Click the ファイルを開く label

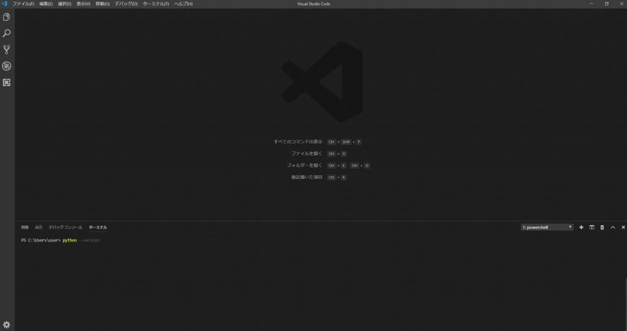307,153
